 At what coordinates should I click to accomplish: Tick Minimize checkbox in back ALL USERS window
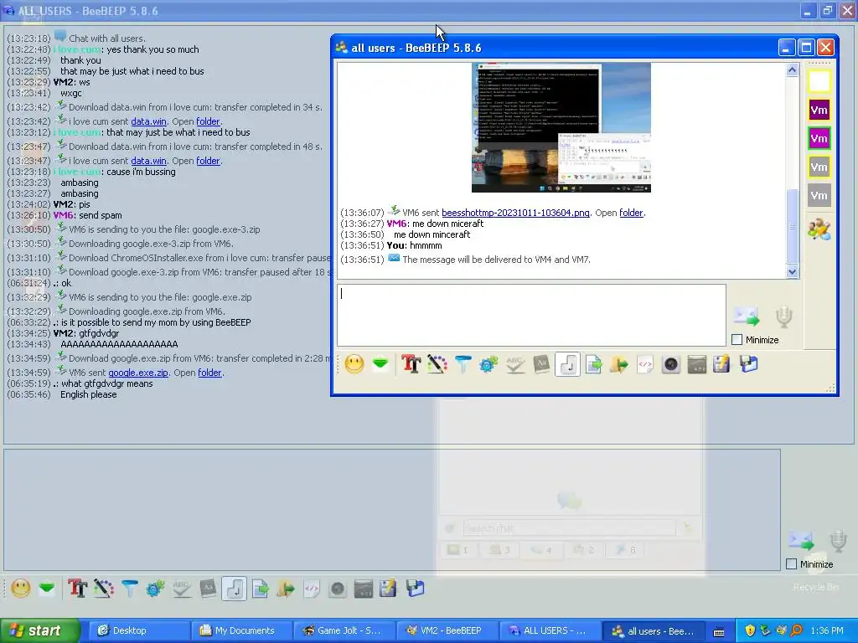[x=791, y=563]
